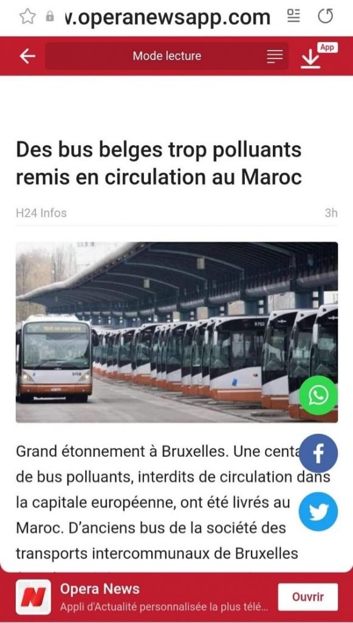Tap the operanewsapp.com address field
This screenshot has width=353, height=623.
pos(167,16)
